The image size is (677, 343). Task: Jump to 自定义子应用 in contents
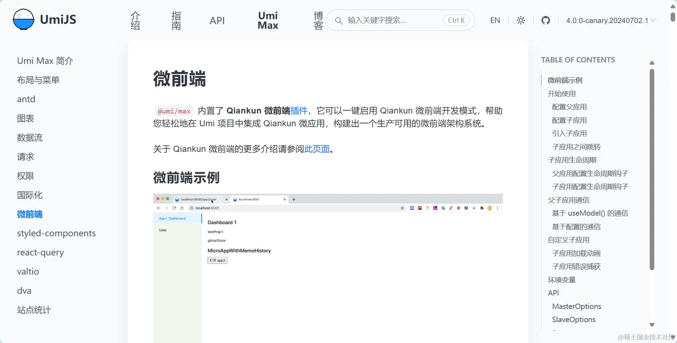(568, 240)
